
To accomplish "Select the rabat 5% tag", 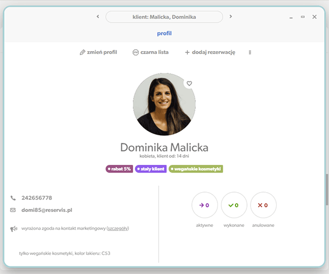I will coord(119,169).
